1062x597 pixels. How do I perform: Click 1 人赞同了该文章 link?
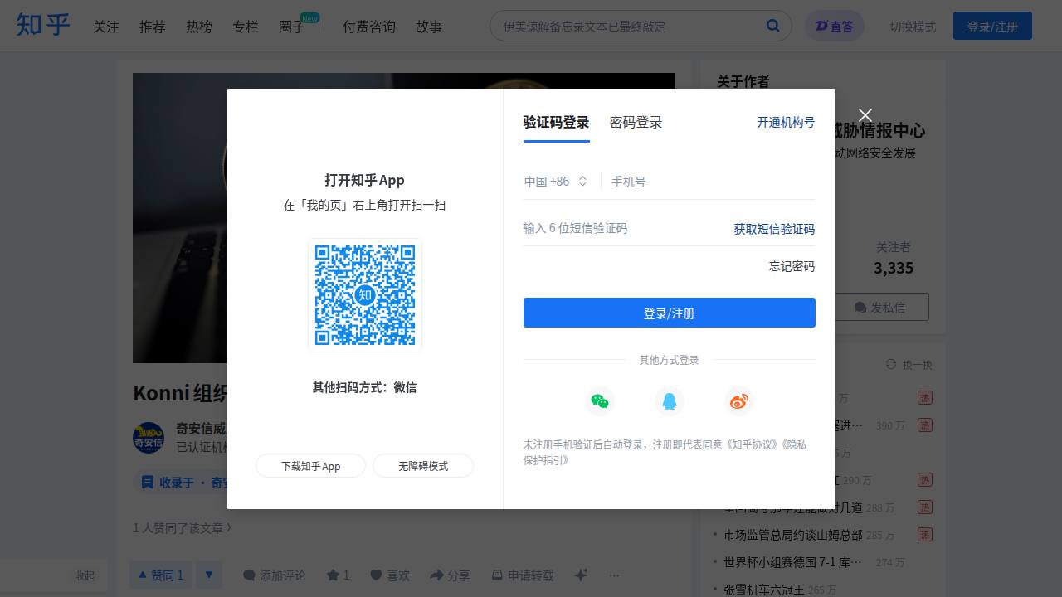coord(183,527)
